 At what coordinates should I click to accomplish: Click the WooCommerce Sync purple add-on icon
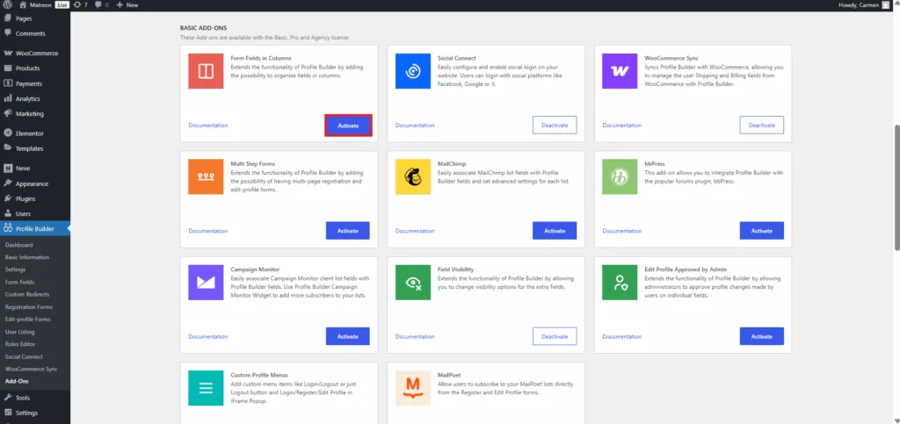click(x=620, y=71)
